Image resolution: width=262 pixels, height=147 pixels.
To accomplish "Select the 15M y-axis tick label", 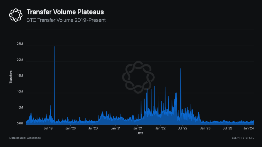I will coord(20,76).
